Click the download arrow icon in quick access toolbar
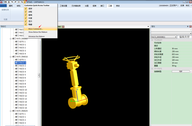 (9, 2)
